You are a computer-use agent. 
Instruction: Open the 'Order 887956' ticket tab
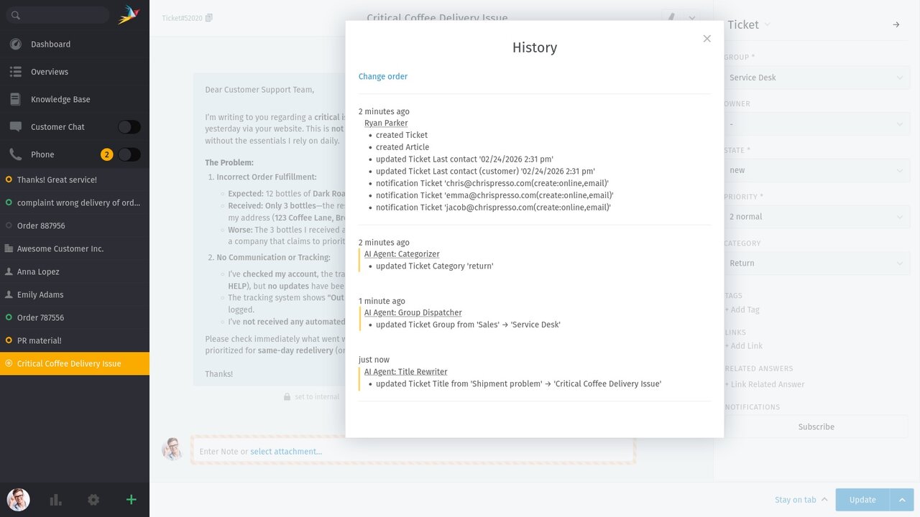click(x=41, y=225)
